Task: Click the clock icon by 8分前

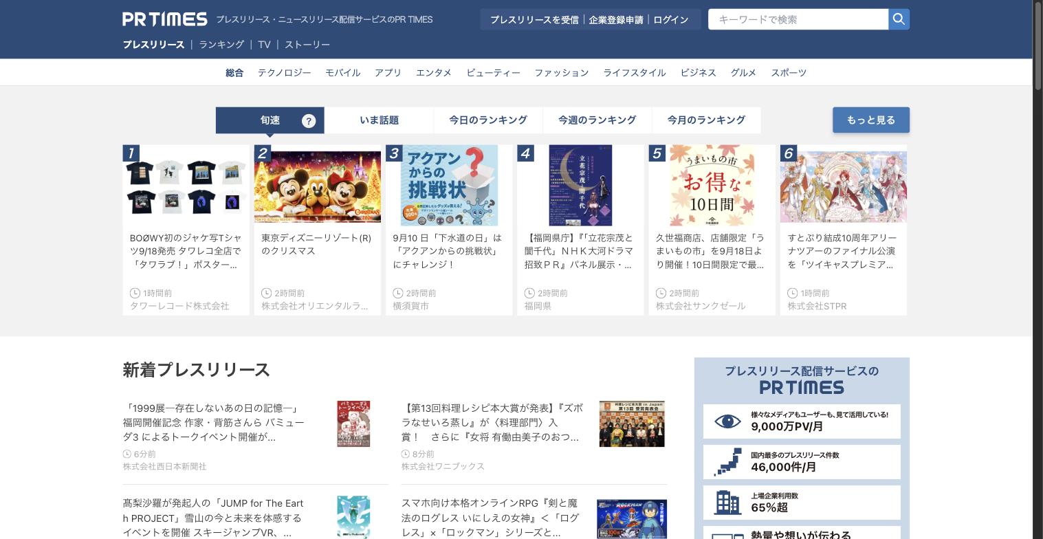Action: click(x=406, y=454)
